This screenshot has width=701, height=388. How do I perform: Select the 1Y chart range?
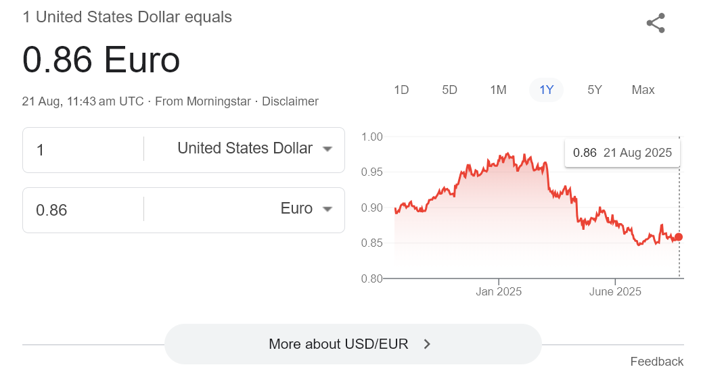546,90
